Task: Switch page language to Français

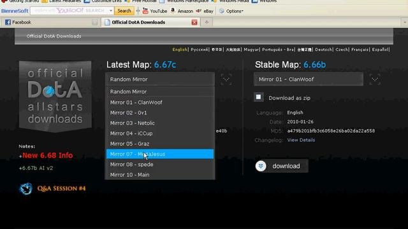Action: coord(360,50)
